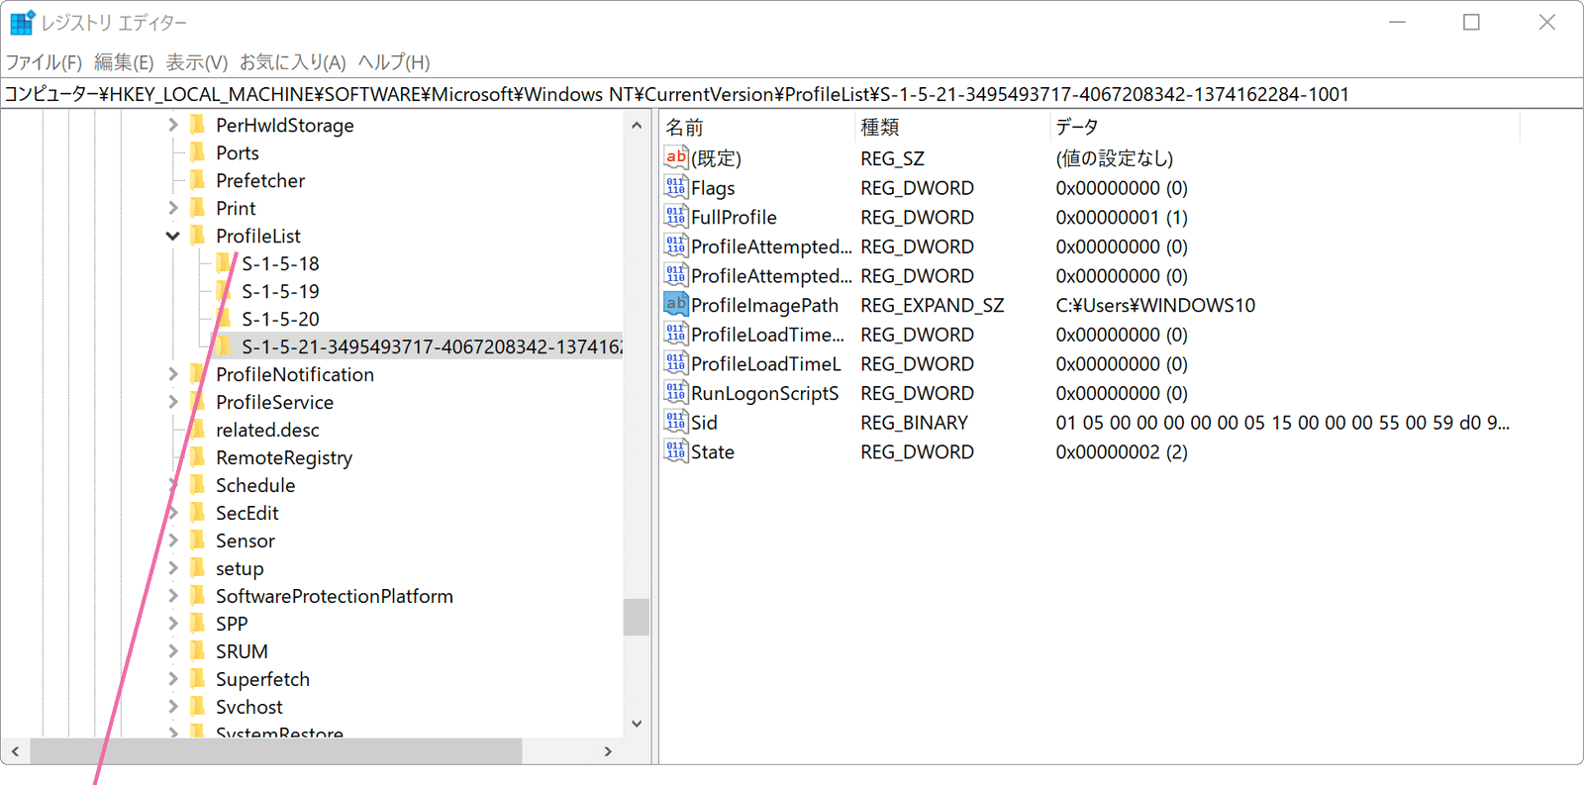Open the ヘルプ(H) menu
1584x785 pixels.
click(x=394, y=62)
